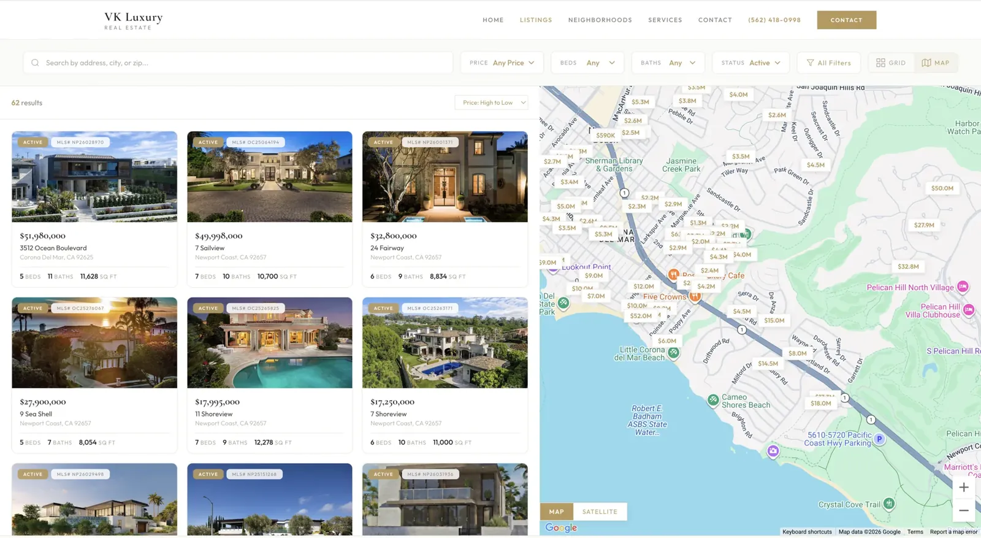Open 3512 Ocean Boulevard listing photo
The image size is (981, 538).
[x=94, y=177]
